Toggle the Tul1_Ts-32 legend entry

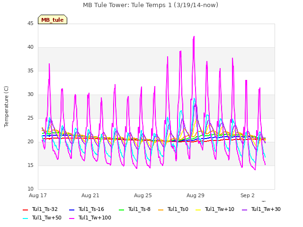(40, 209)
